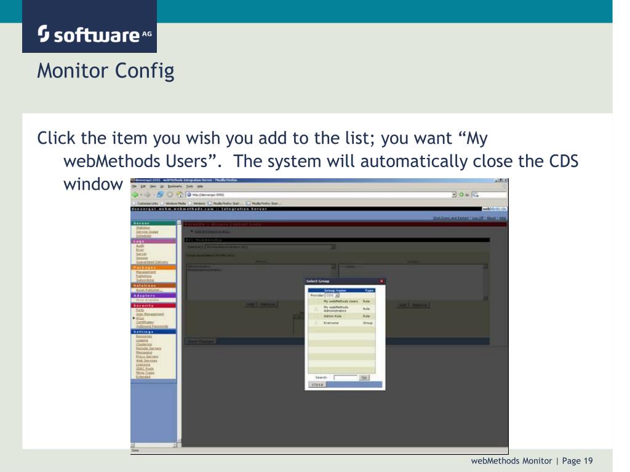Click the Customize Links bookmark
Screen dimensions: 630x472
145,203
